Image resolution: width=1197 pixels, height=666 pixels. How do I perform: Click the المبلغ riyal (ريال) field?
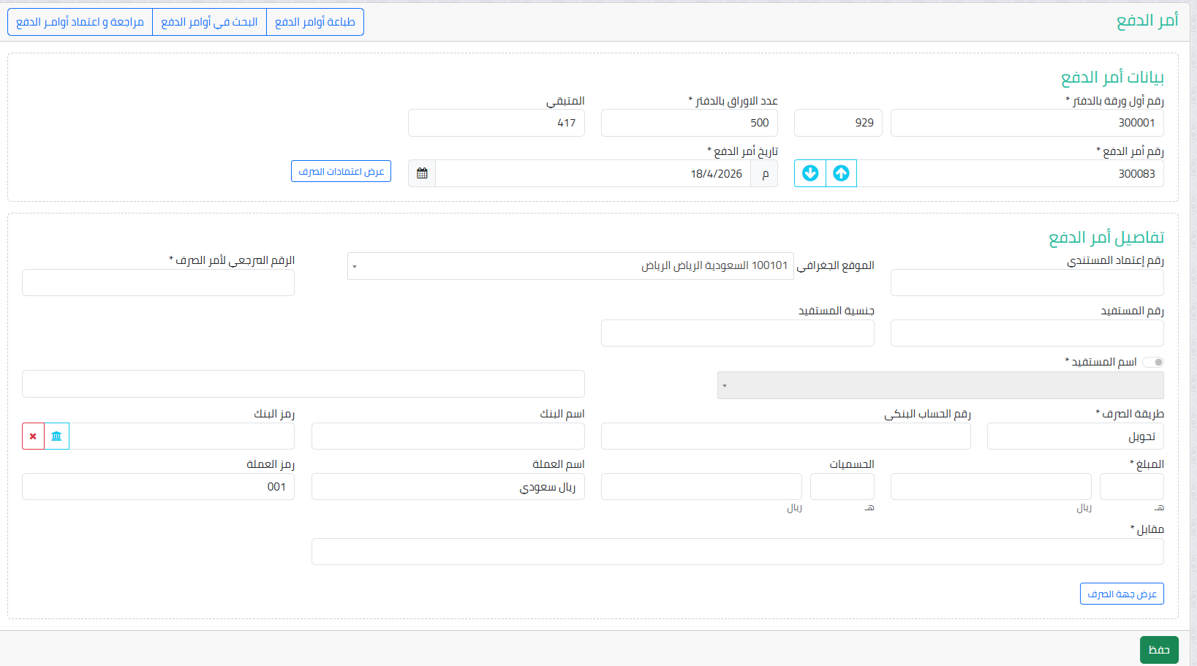[991, 487]
